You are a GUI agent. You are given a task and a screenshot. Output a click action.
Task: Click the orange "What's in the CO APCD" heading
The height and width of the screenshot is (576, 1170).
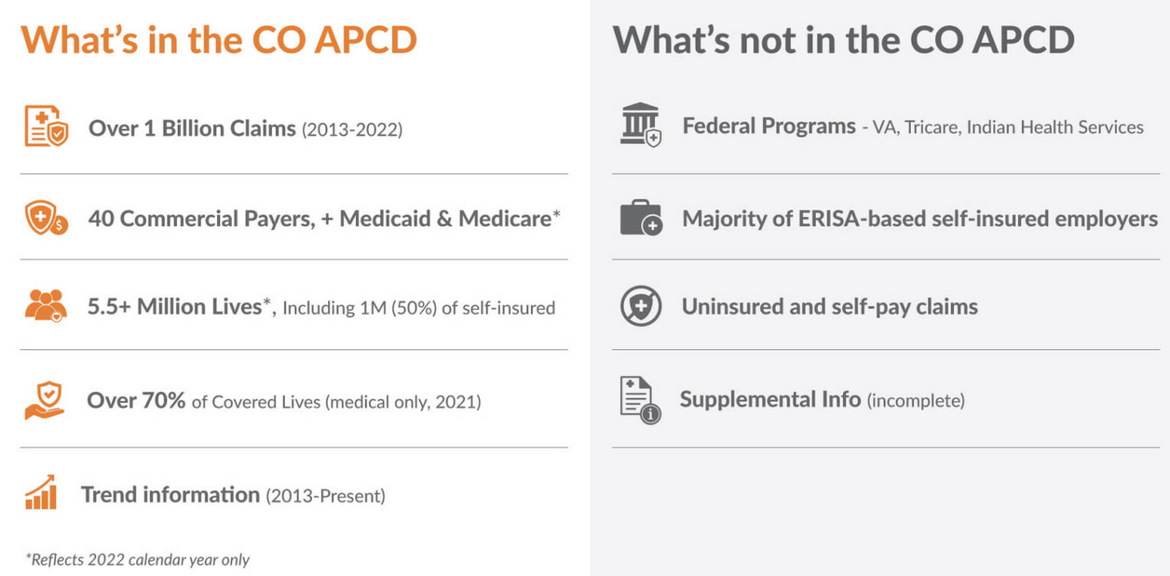point(219,40)
